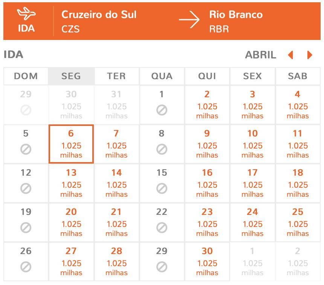
Task: Click unavailable icon on April 1
Action: tap(162, 110)
